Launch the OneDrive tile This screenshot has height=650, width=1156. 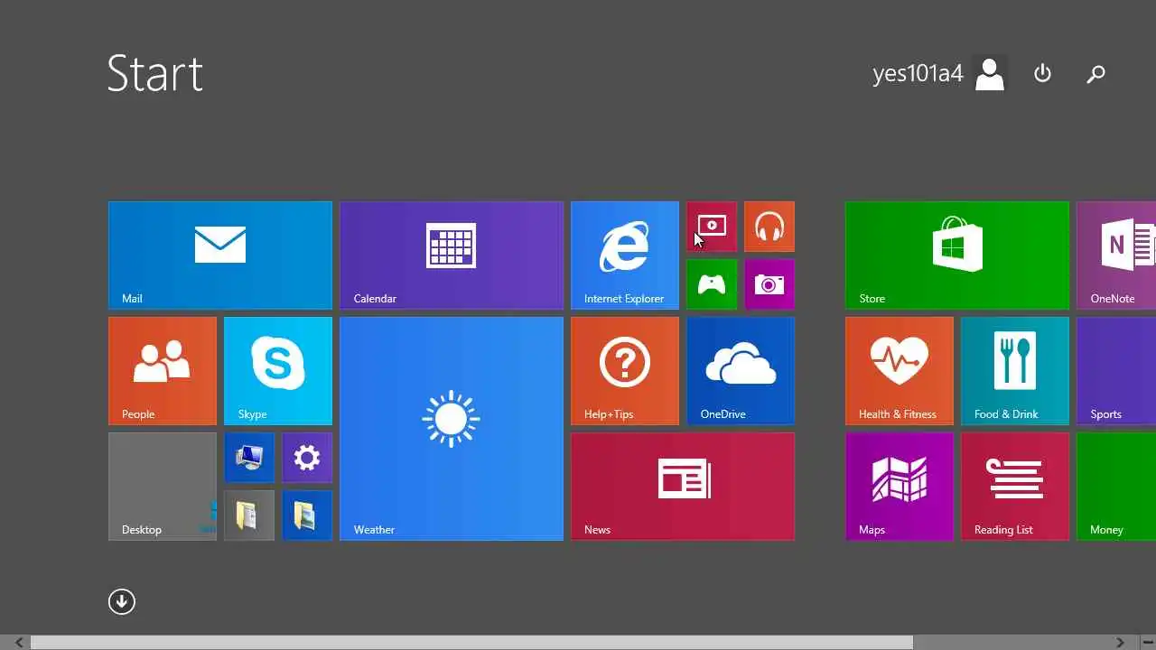[x=741, y=371]
